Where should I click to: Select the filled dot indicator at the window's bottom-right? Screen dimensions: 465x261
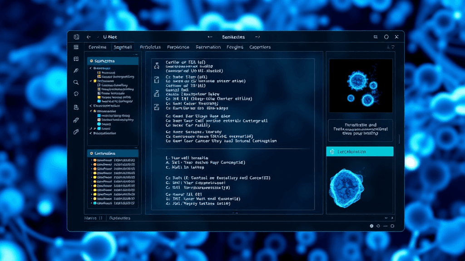pos(371,226)
